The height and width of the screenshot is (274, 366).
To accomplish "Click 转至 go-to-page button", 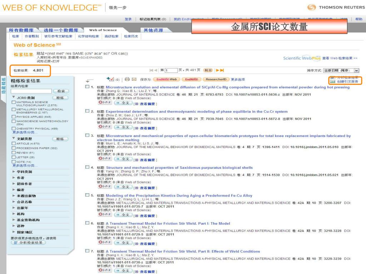I will (x=208, y=70).
